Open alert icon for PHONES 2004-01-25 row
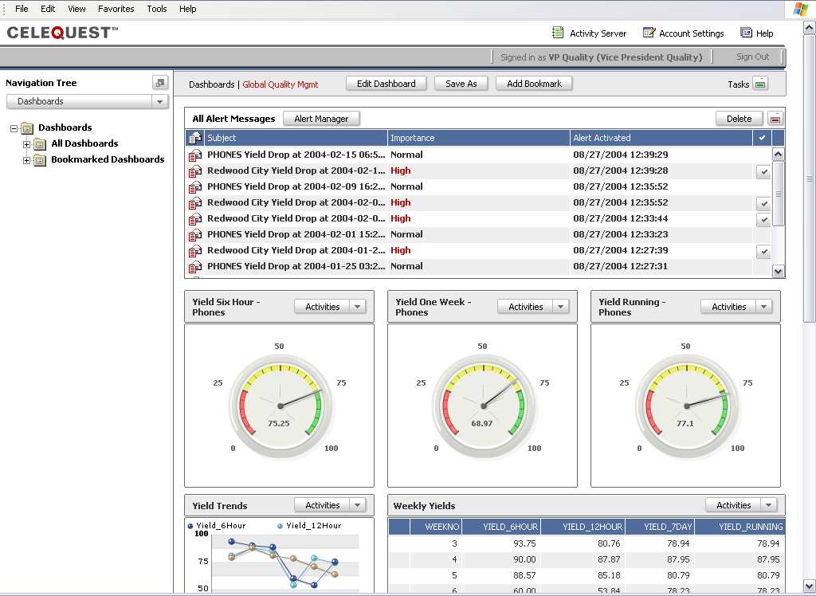Image resolution: width=816 pixels, height=596 pixels. [195, 266]
